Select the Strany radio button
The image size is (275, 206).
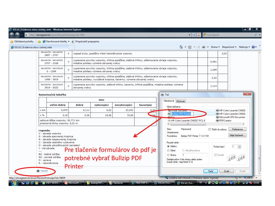coord(168,155)
